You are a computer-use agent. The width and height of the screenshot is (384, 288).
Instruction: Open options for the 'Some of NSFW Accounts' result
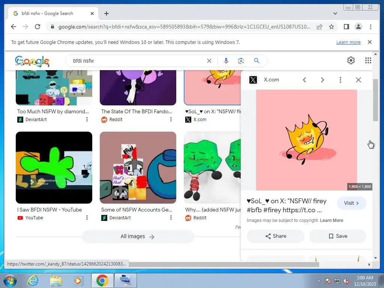coord(171,217)
